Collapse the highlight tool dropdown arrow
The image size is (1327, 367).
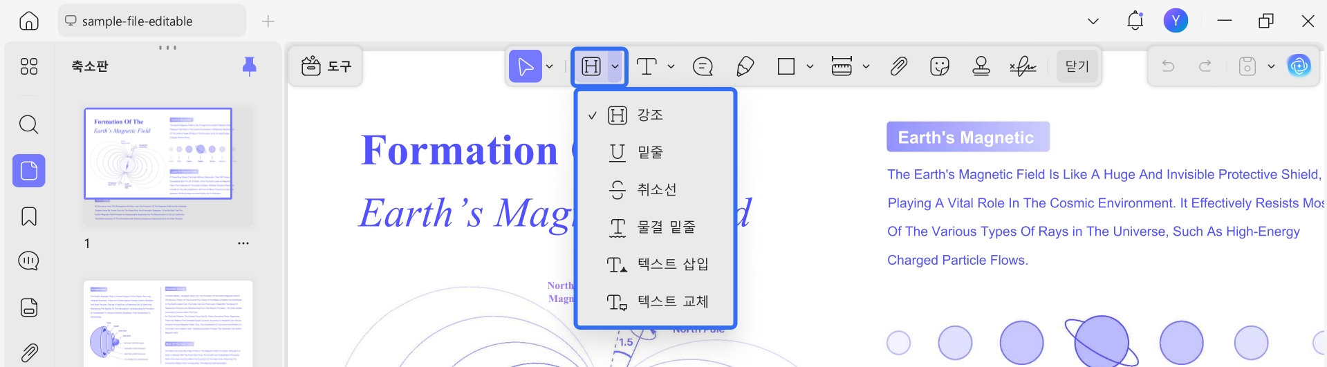pos(615,66)
